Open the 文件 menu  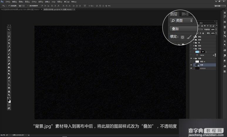pos(8,1)
